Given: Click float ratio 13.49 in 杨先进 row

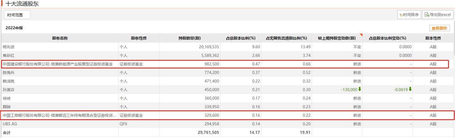Looking at the screenshot, I should click(306, 47).
